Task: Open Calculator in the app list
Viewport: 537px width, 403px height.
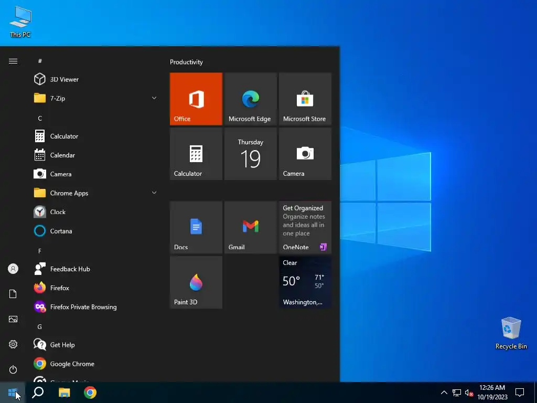Action: pyautogui.click(x=96, y=136)
